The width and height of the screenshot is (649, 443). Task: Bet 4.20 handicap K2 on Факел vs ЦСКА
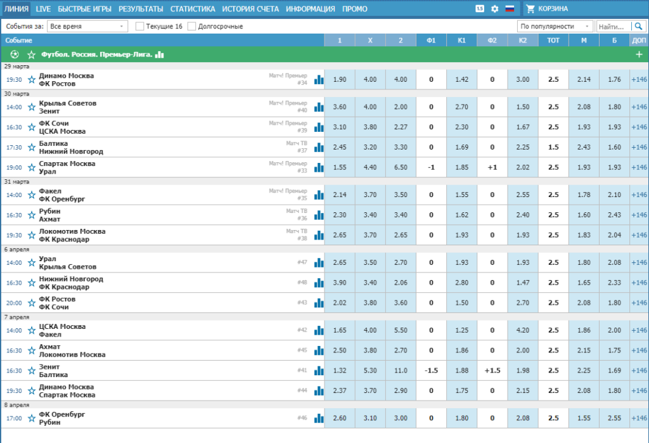click(523, 330)
